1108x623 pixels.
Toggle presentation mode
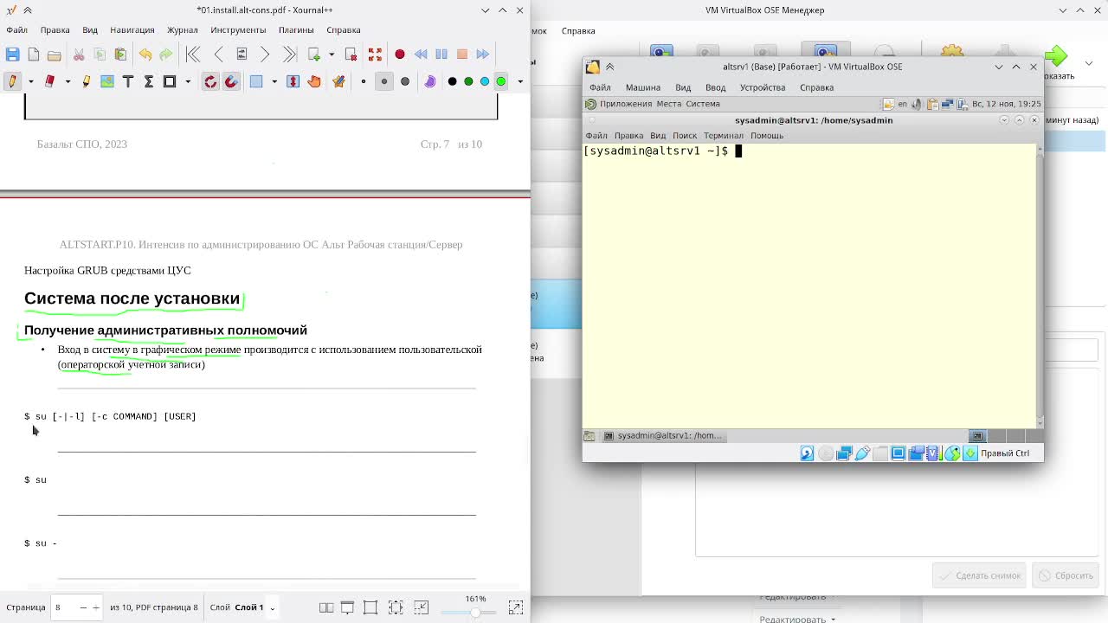pyautogui.click(x=347, y=607)
